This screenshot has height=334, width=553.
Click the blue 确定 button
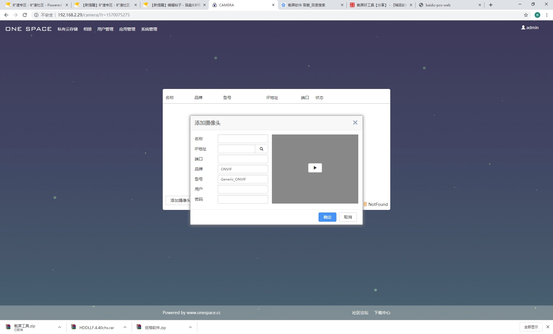click(x=327, y=217)
